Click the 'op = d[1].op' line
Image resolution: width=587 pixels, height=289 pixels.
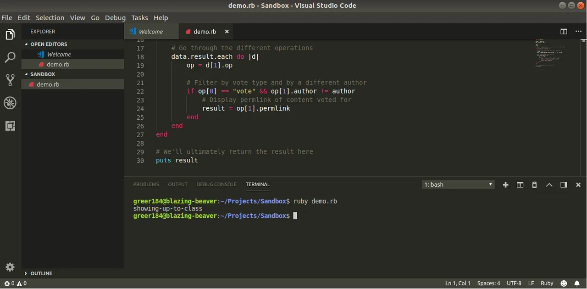(210, 65)
